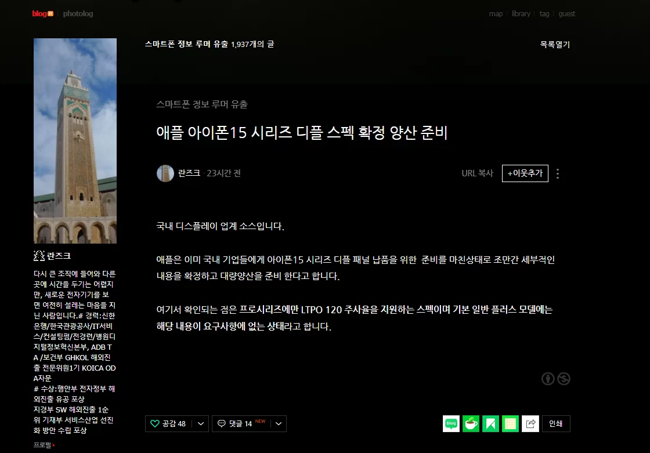650x453 pixels.
Task: Click the heart 공감 48 like button
Action: click(168, 423)
